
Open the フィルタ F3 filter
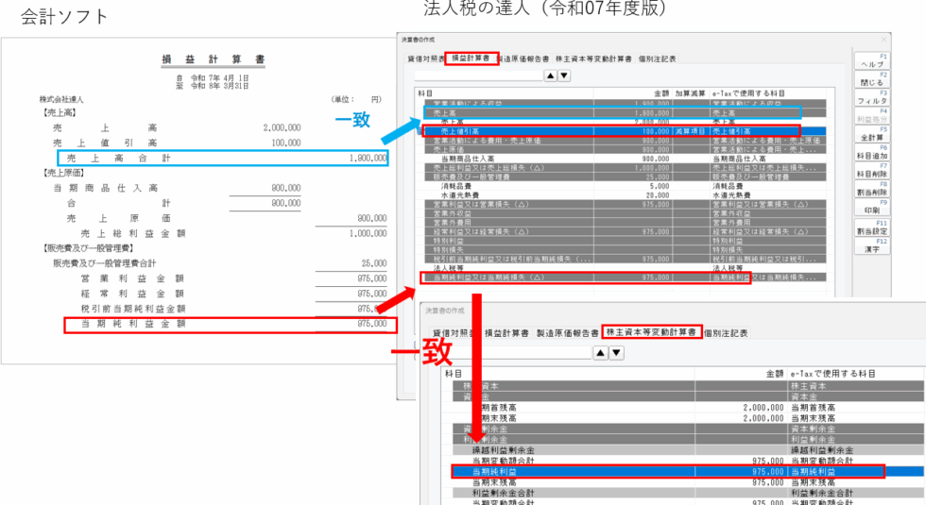click(870, 97)
